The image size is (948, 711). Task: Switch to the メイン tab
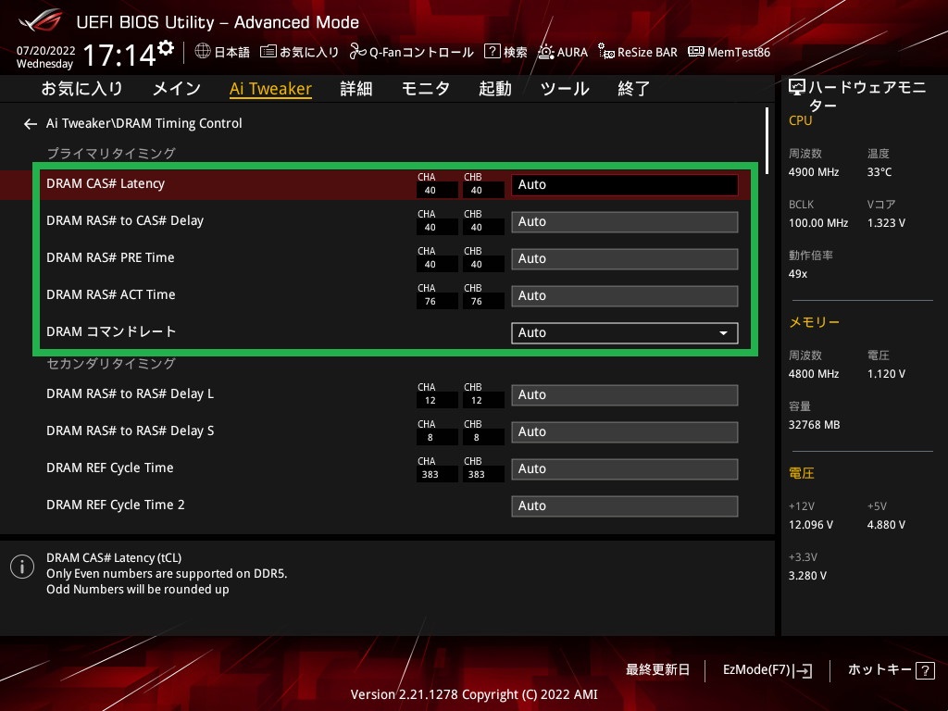177,89
